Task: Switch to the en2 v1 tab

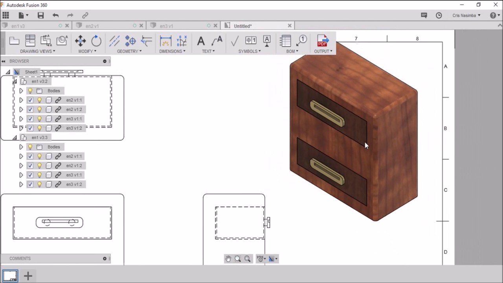Action: click(92, 26)
